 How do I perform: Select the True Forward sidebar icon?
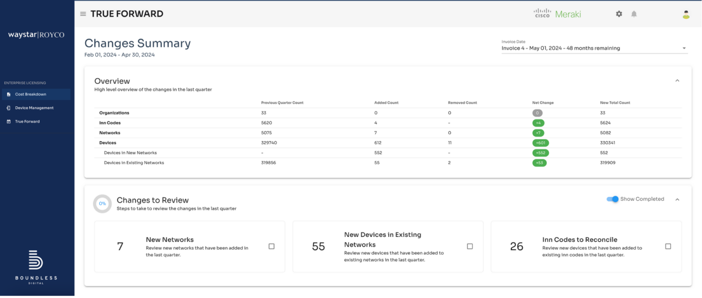[x=8, y=121]
